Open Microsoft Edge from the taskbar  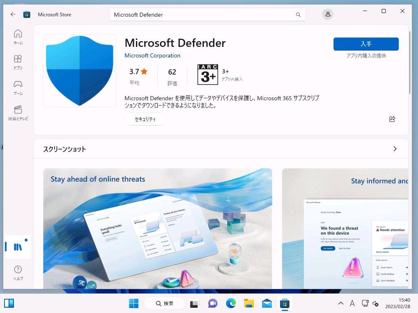point(231,303)
